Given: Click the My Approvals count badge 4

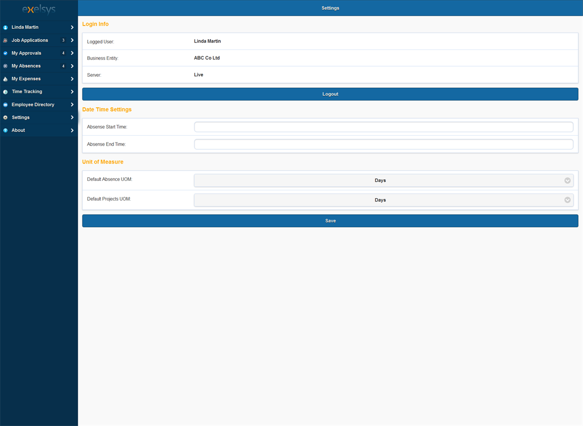Looking at the screenshot, I should click(63, 53).
